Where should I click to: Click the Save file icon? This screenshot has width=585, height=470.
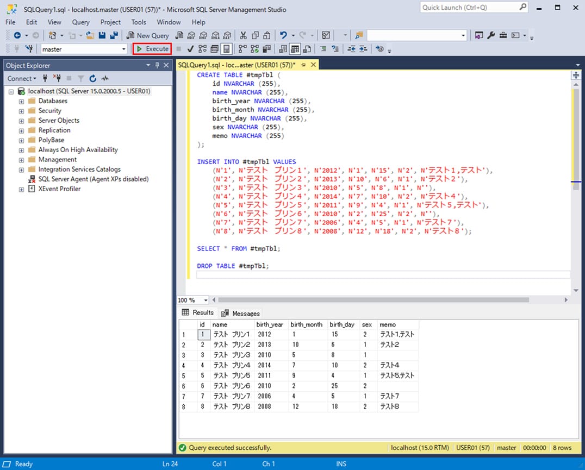102,35
